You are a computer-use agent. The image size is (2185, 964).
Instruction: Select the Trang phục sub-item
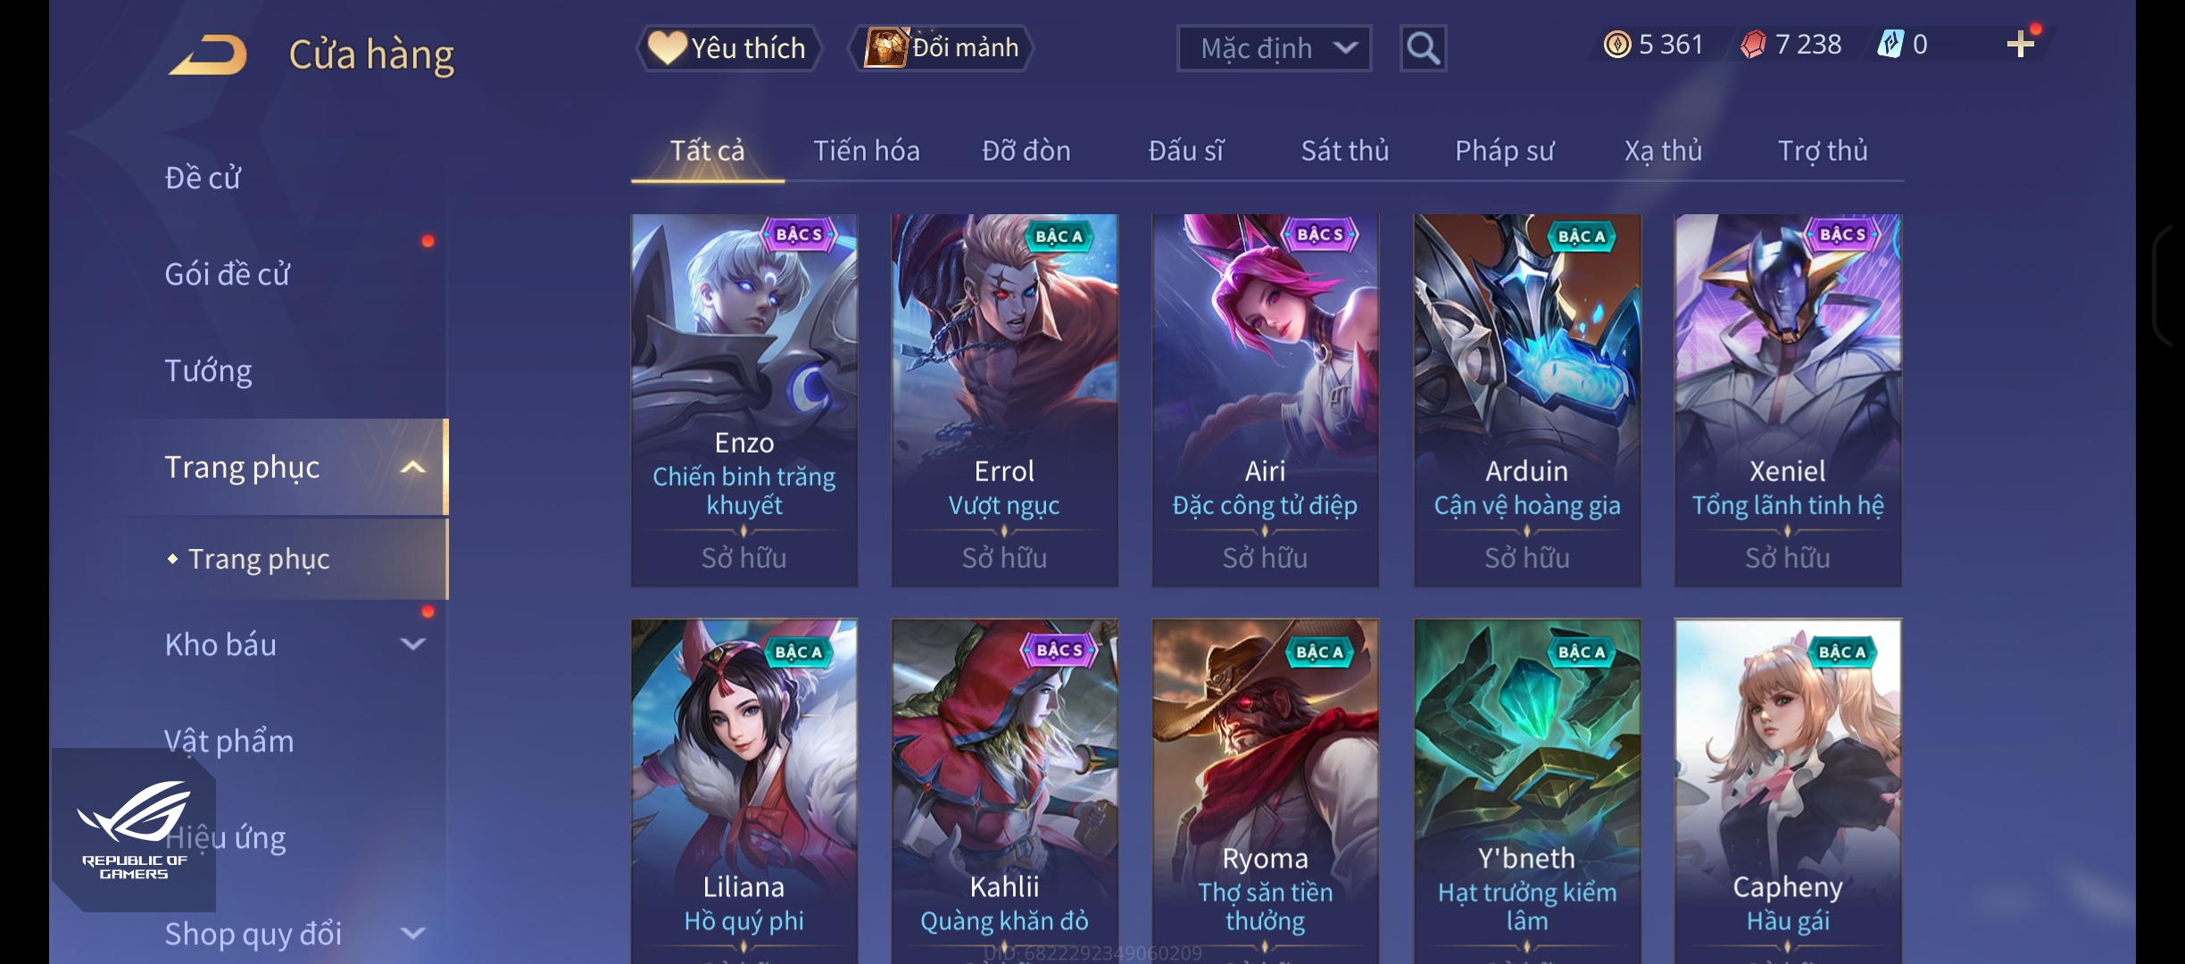pyautogui.click(x=259, y=559)
